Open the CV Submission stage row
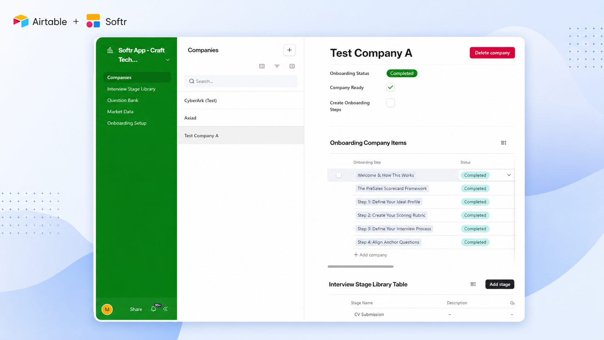This screenshot has width=604, height=340. tap(369, 314)
